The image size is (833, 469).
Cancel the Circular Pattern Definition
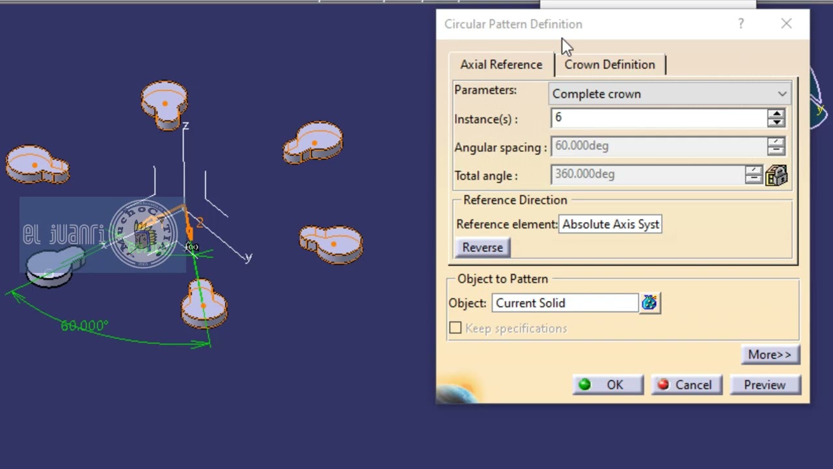[686, 385]
